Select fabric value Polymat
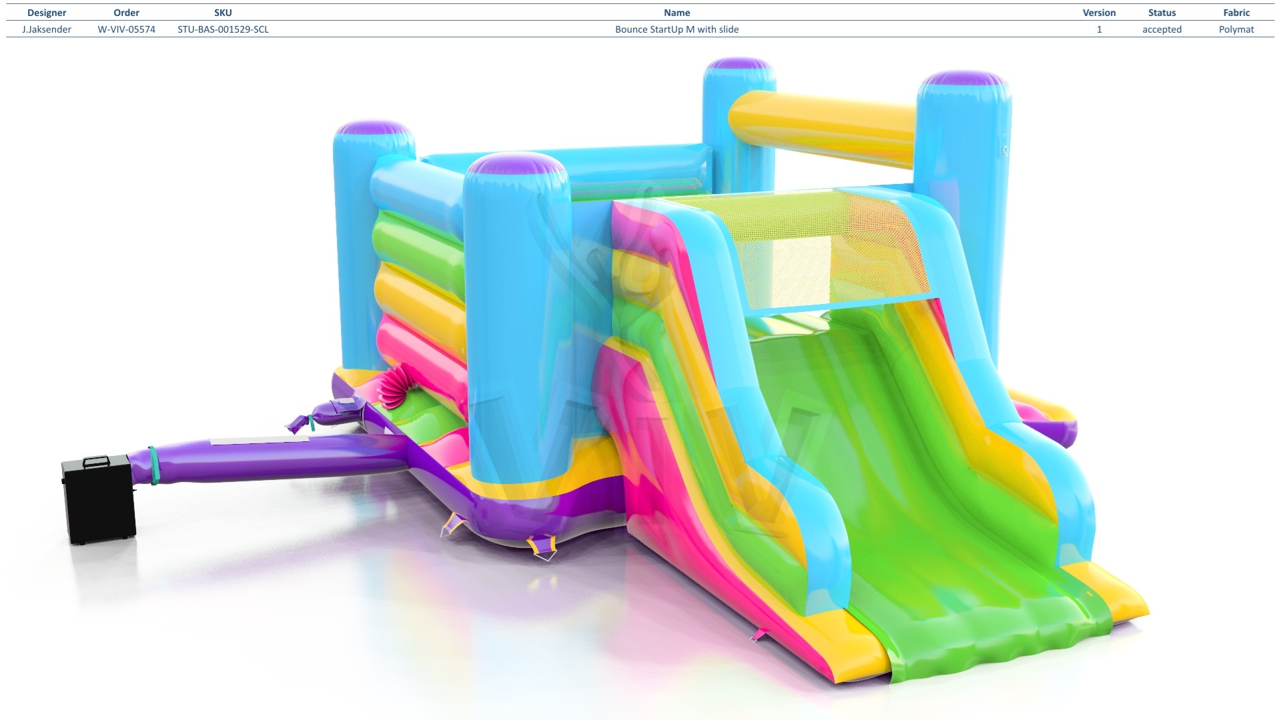The height and width of the screenshot is (720, 1281). [x=1236, y=29]
